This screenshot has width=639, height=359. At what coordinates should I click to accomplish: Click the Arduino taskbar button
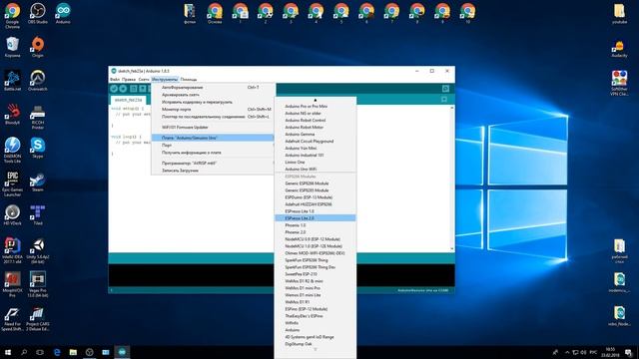click(122, 352)
